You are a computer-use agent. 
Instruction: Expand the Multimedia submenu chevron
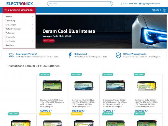(32, 41)
